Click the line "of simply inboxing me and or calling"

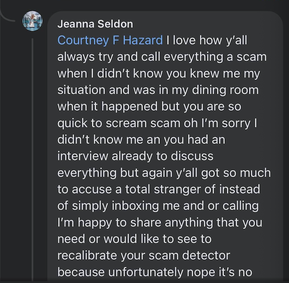tap(158, 206)
